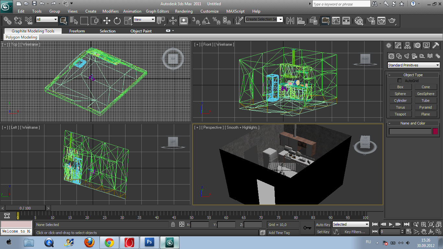The image size is (443, 249).
Task: Open the Material Editor sphere icon
Action: click(x=359, y=21)
